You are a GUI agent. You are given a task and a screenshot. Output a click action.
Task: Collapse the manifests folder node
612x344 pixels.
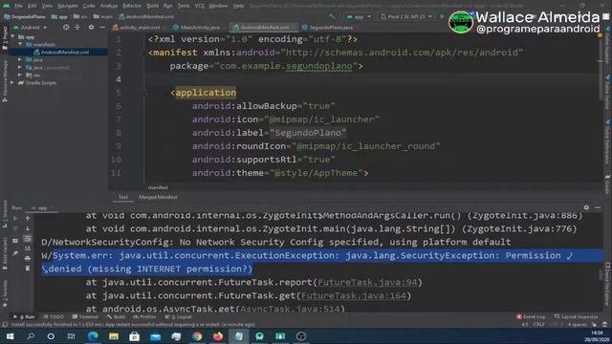click(x=20, y=45)
